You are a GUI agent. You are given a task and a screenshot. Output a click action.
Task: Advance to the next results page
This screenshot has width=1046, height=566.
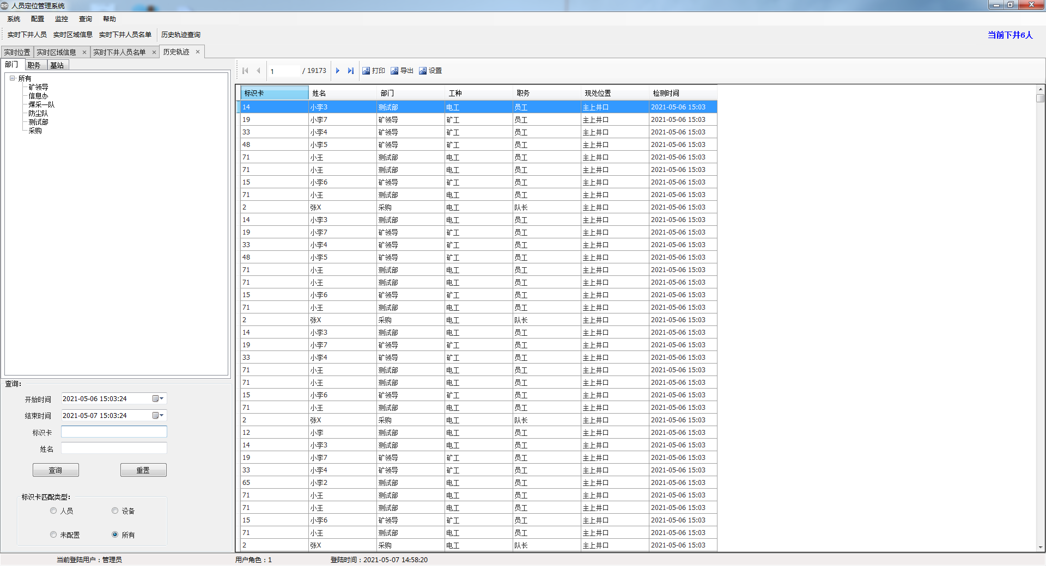click(338, 71)
